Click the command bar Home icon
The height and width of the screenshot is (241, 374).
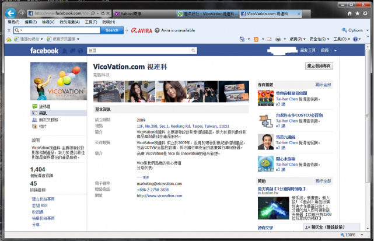tap(242, 39)
